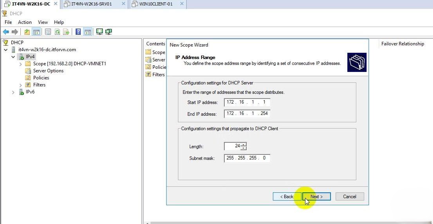433x224 pixels.
Task: Toggle the Show/Hide Console Tree icon
Action: pos(36,32)
